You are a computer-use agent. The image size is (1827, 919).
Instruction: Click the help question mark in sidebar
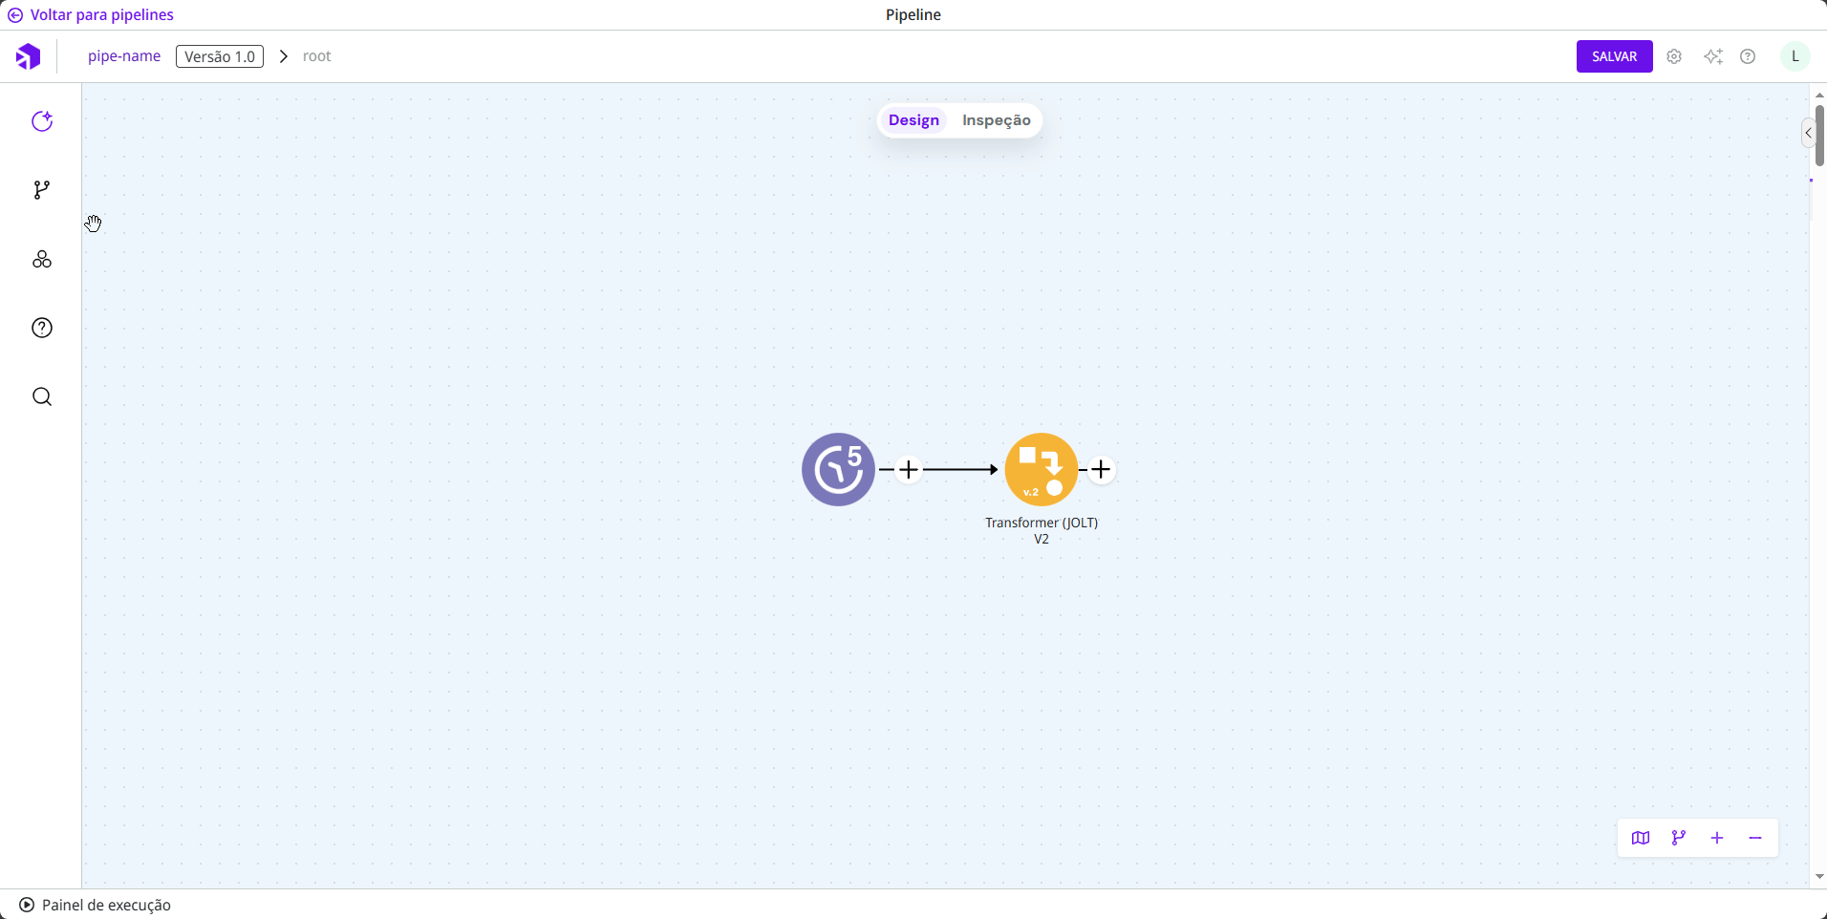42,328
